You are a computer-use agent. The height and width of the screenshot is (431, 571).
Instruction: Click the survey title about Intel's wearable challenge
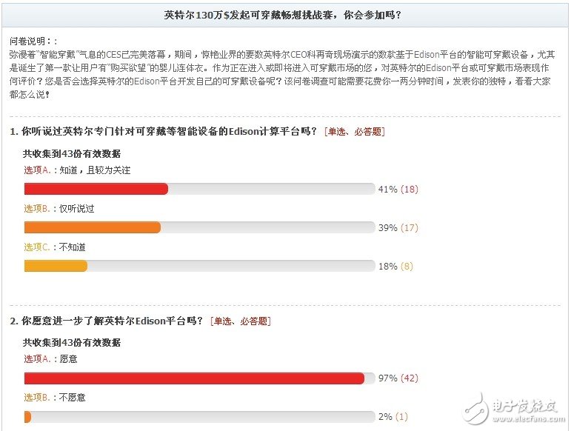(x=284, y=15)
